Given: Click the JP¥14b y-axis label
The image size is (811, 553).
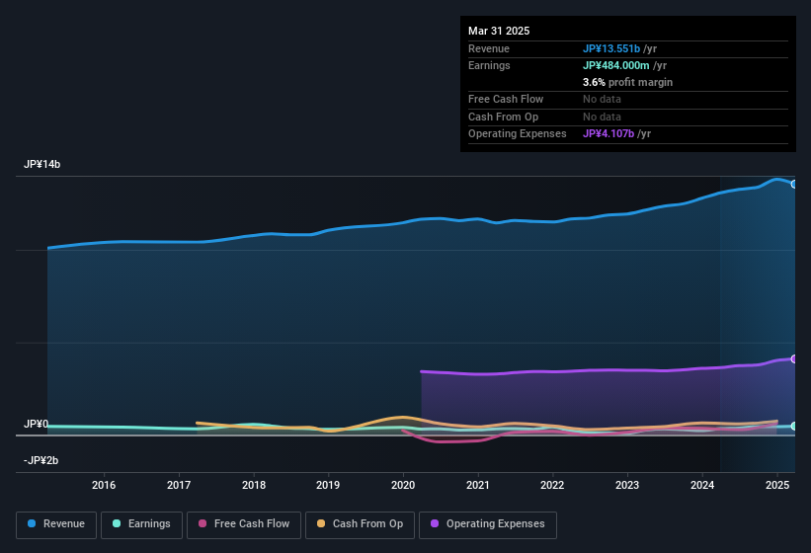Looking at the screenshot, I should click(41, 164).
